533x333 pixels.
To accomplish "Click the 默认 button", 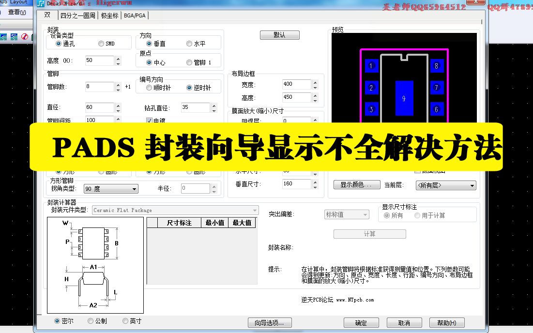I will point(280,34).
